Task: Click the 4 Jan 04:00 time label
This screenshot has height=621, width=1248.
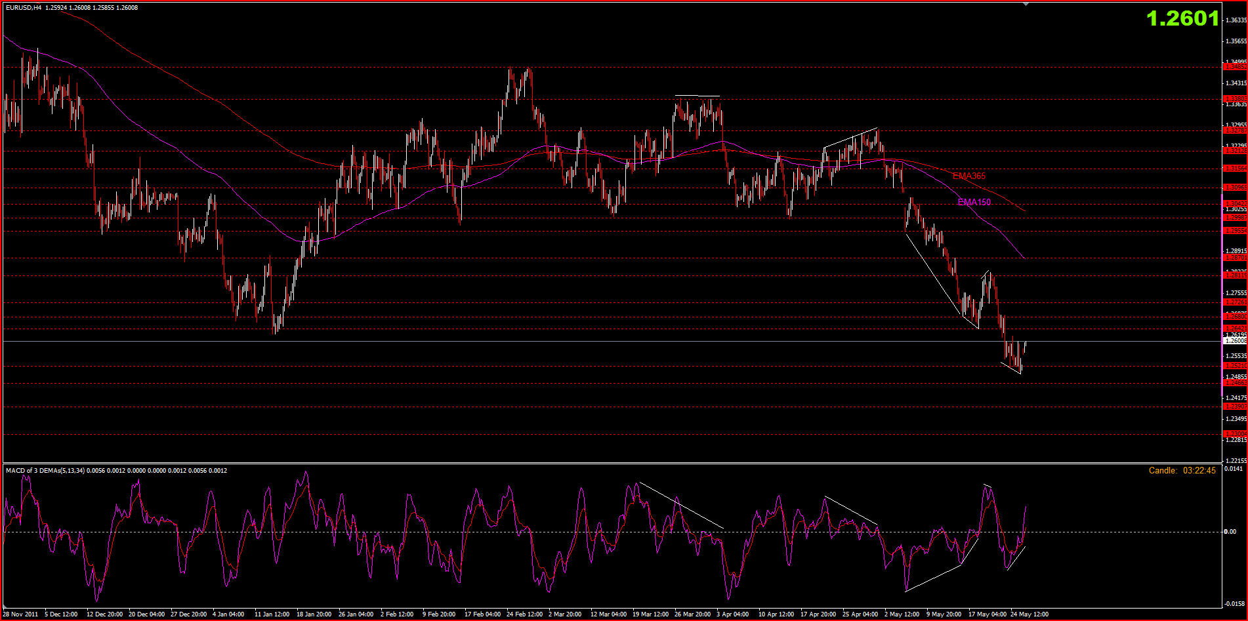Action: click(x=228, y=614)
